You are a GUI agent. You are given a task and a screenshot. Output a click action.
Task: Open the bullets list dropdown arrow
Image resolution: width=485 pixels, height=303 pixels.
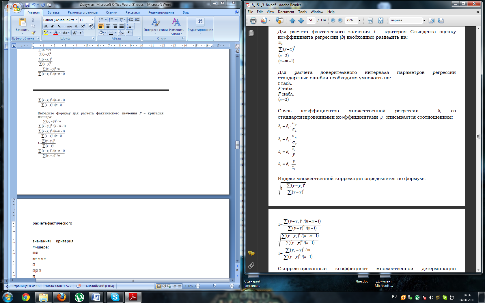(x=106, y=20)
